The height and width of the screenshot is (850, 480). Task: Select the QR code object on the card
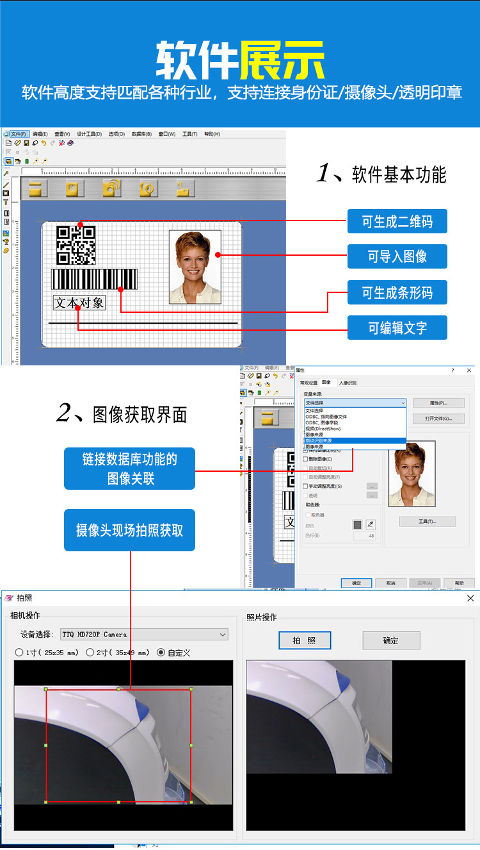(76, 245)
